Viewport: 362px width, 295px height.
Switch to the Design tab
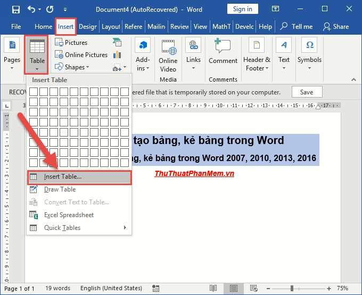[88, 27]
